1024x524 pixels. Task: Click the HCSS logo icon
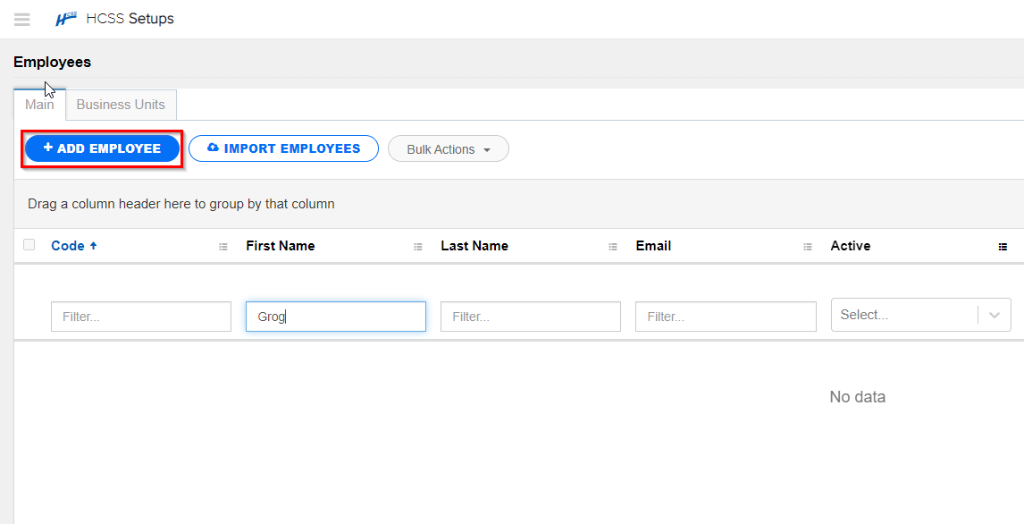66,19
